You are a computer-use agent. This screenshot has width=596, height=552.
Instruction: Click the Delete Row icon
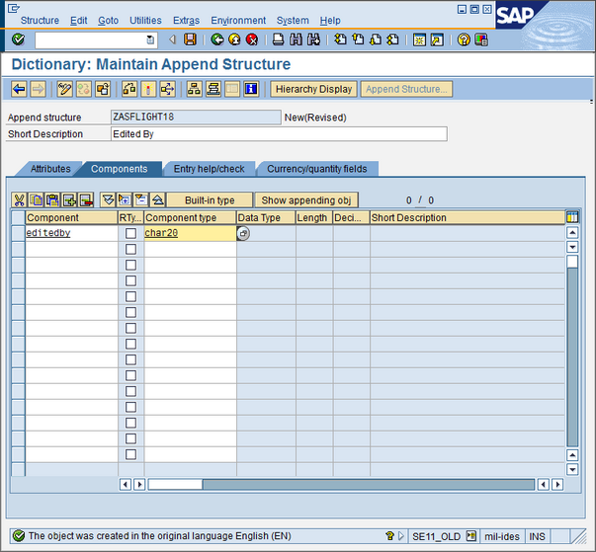(x=86, y=199)
